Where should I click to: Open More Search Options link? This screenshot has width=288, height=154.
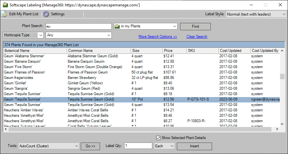tap(158, 37)
